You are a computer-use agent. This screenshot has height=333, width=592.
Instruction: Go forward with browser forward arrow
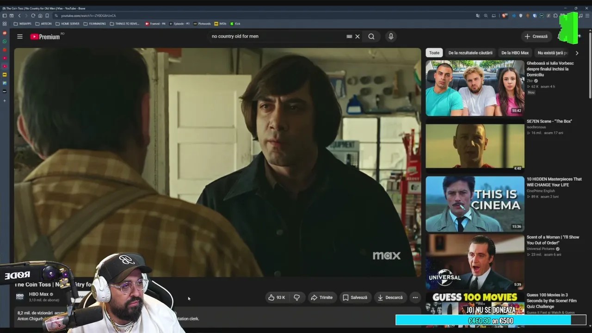click(26, 16)
